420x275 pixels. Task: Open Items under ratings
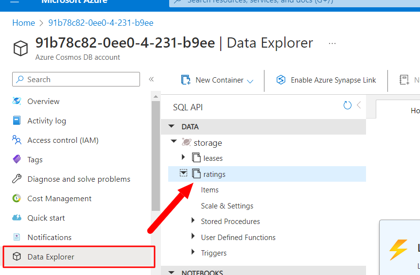[x=210, y=190]
